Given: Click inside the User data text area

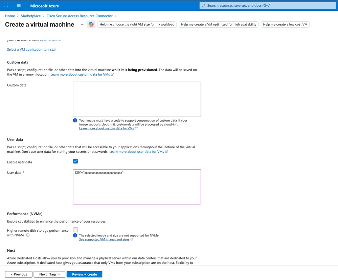Looking at the screenshot, I should (x=137, y=186).
